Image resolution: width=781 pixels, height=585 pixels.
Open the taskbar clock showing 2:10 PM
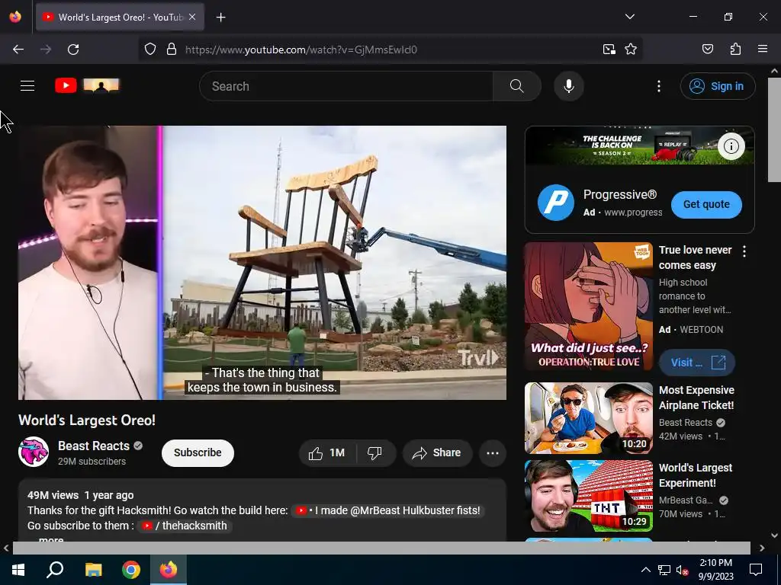(x=715, y=570)
